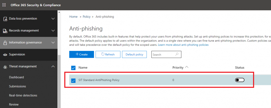This screenshot has height=108, width=271.
Task: Open Real-time detections page
Action: click(23, 95)
